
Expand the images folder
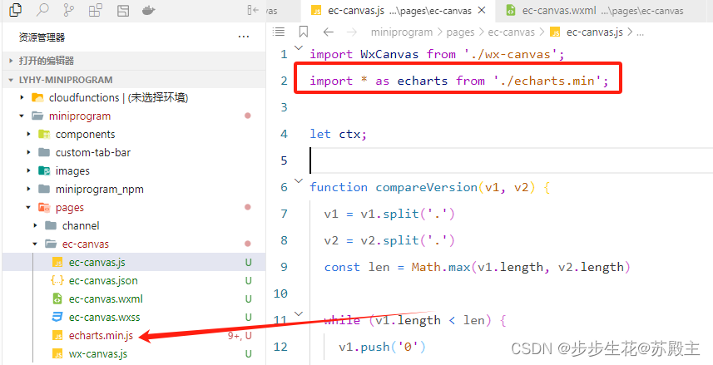[28, 171]
